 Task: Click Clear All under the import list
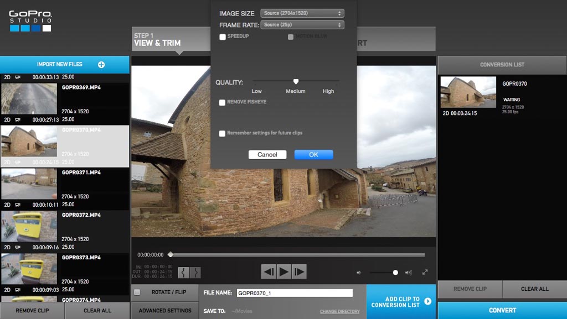coord(97,311)
